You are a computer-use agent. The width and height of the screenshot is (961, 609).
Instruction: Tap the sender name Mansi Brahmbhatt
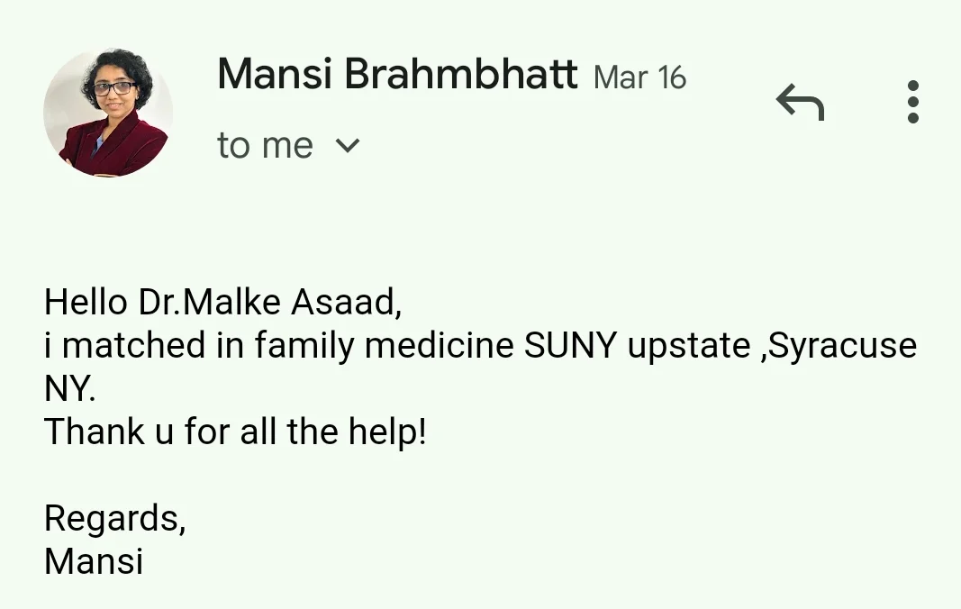(397, 75)
